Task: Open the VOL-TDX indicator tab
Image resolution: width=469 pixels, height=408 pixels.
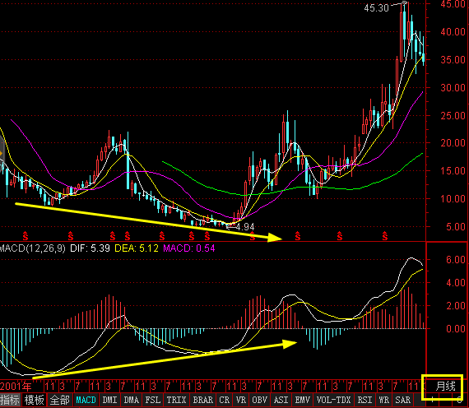Action: pyautogui.click(x=333, y=400)
